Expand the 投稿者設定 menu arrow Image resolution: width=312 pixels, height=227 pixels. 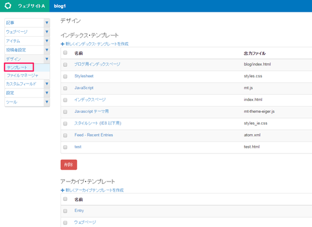coord(47,50)
